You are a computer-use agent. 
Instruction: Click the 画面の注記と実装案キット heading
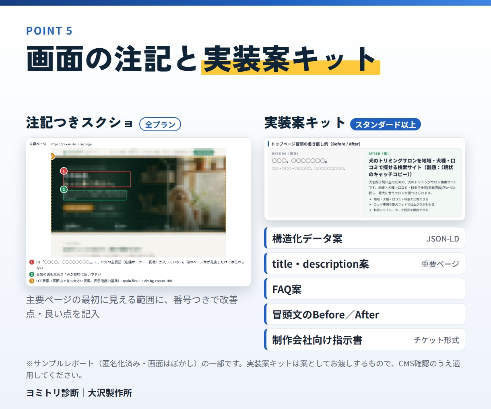tap(203, 59)
